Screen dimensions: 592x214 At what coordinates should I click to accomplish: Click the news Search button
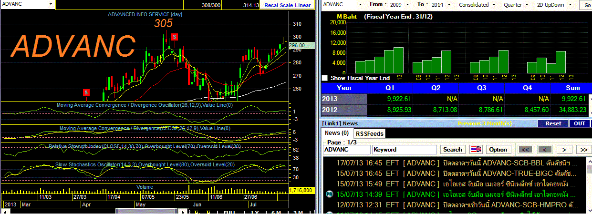tap(453, 150)
